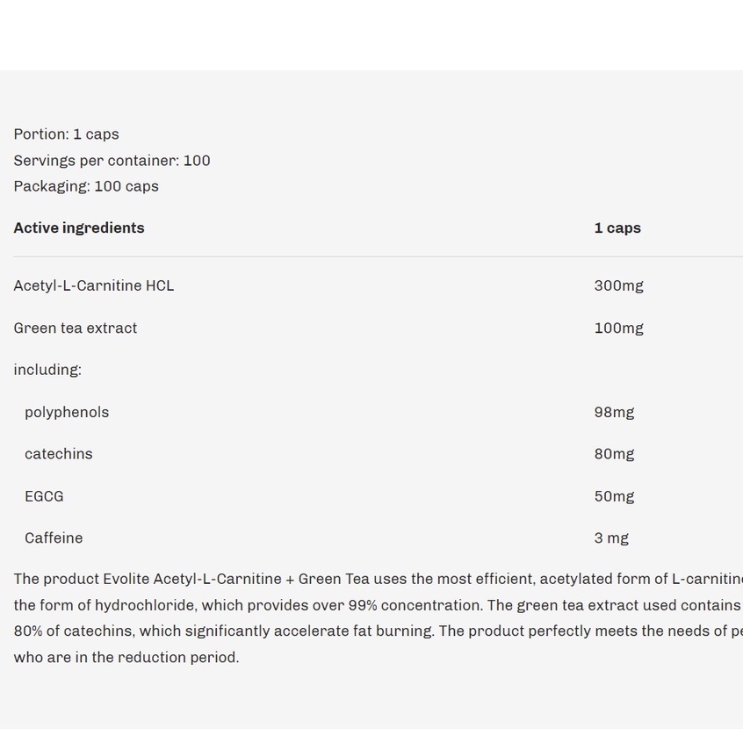Image resolution: width=743 pixels, height=743 pixels.
Task: Select the 'Green tea extract' ingredient row
Action: (76, 328)
